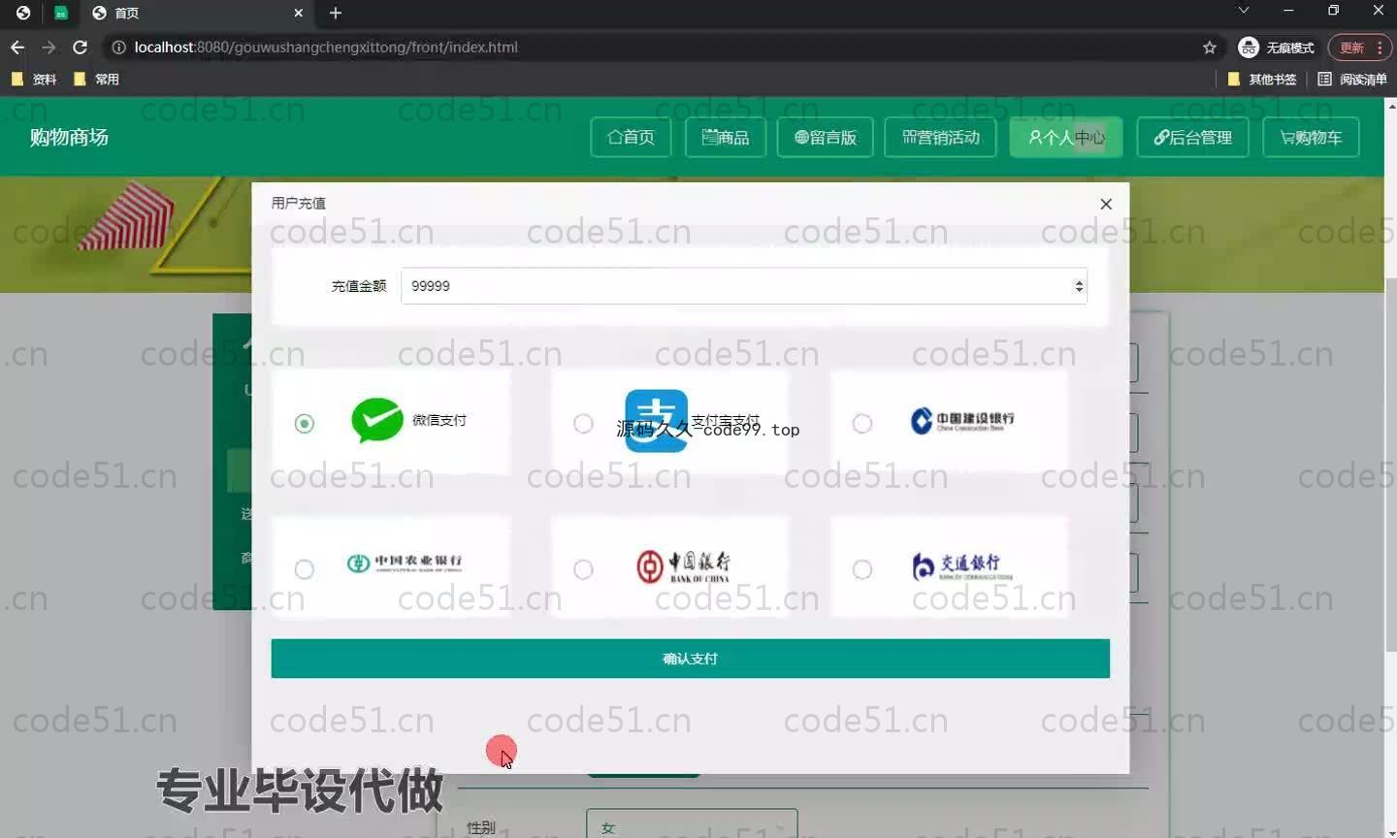
Task: Open the tab search dropdown arrow
Action: pos(1244,11)
